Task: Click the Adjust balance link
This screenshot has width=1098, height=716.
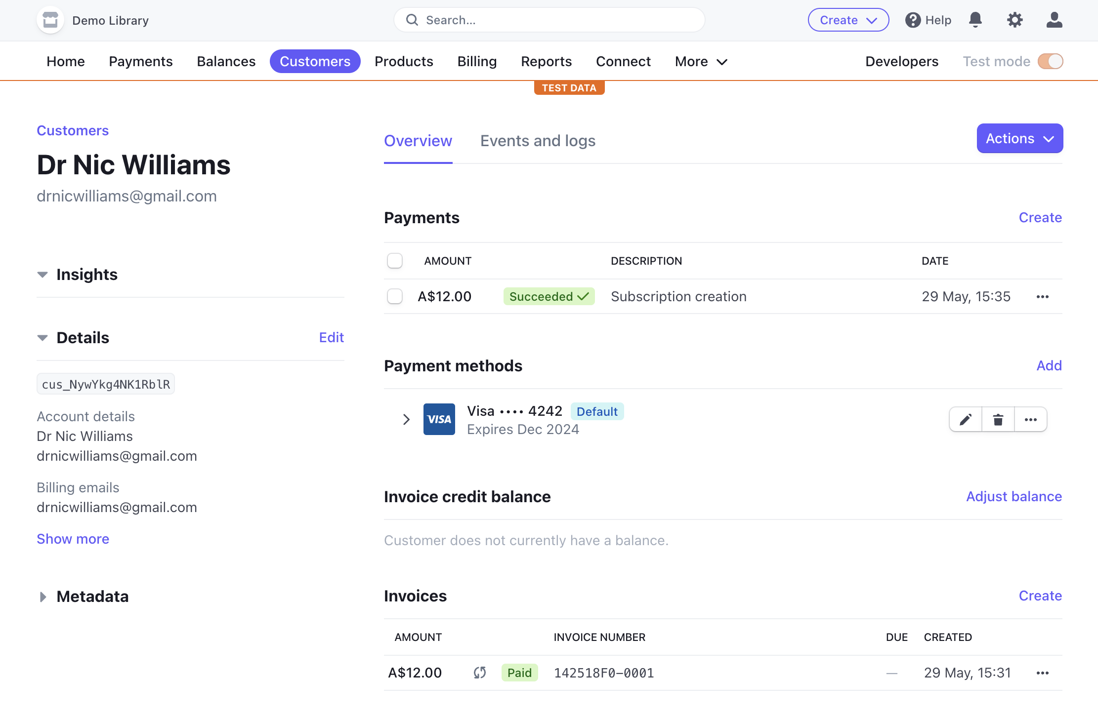Action: click(x=1014, y=497)
